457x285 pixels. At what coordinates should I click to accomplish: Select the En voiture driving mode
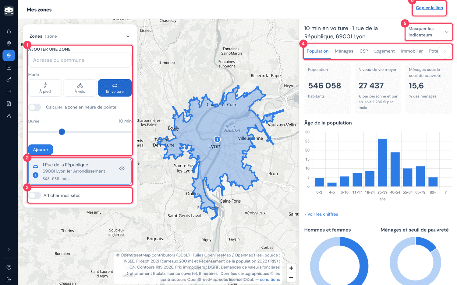(x=115, y=88)
